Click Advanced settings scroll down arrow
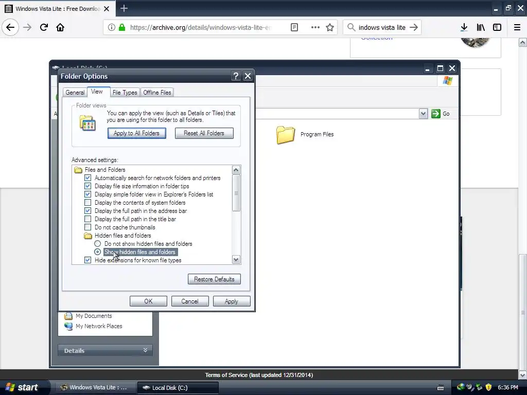Image resolution: width=527 pixels, height=395 pixels. pyautogui.click(x=236, y=260)
